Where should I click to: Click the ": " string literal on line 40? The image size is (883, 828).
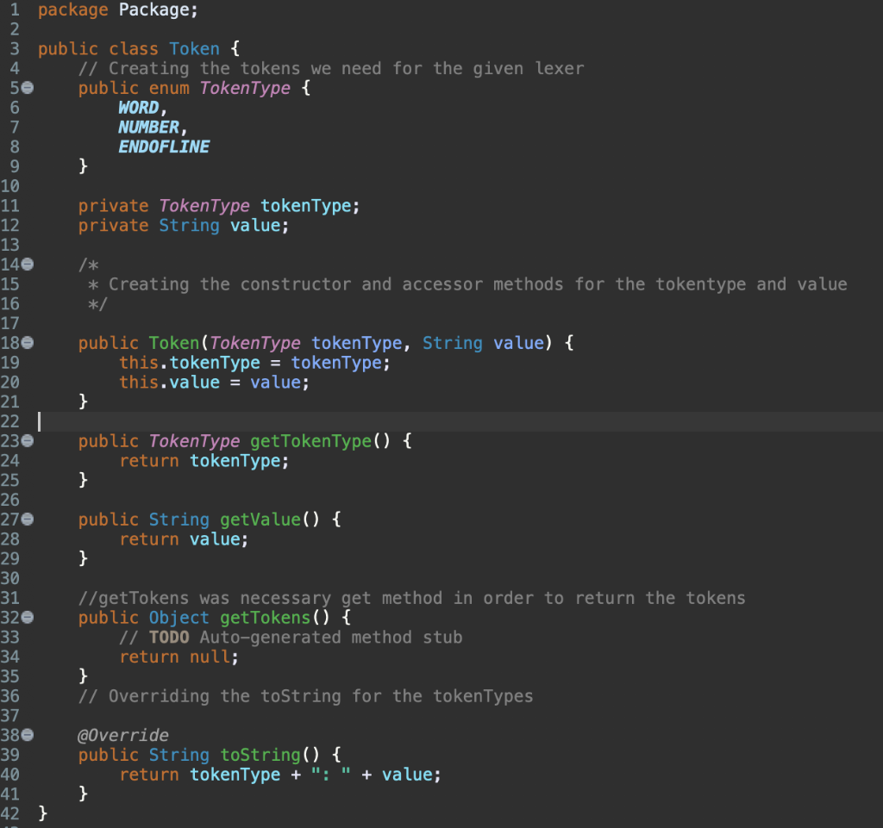tap(330, 775)
